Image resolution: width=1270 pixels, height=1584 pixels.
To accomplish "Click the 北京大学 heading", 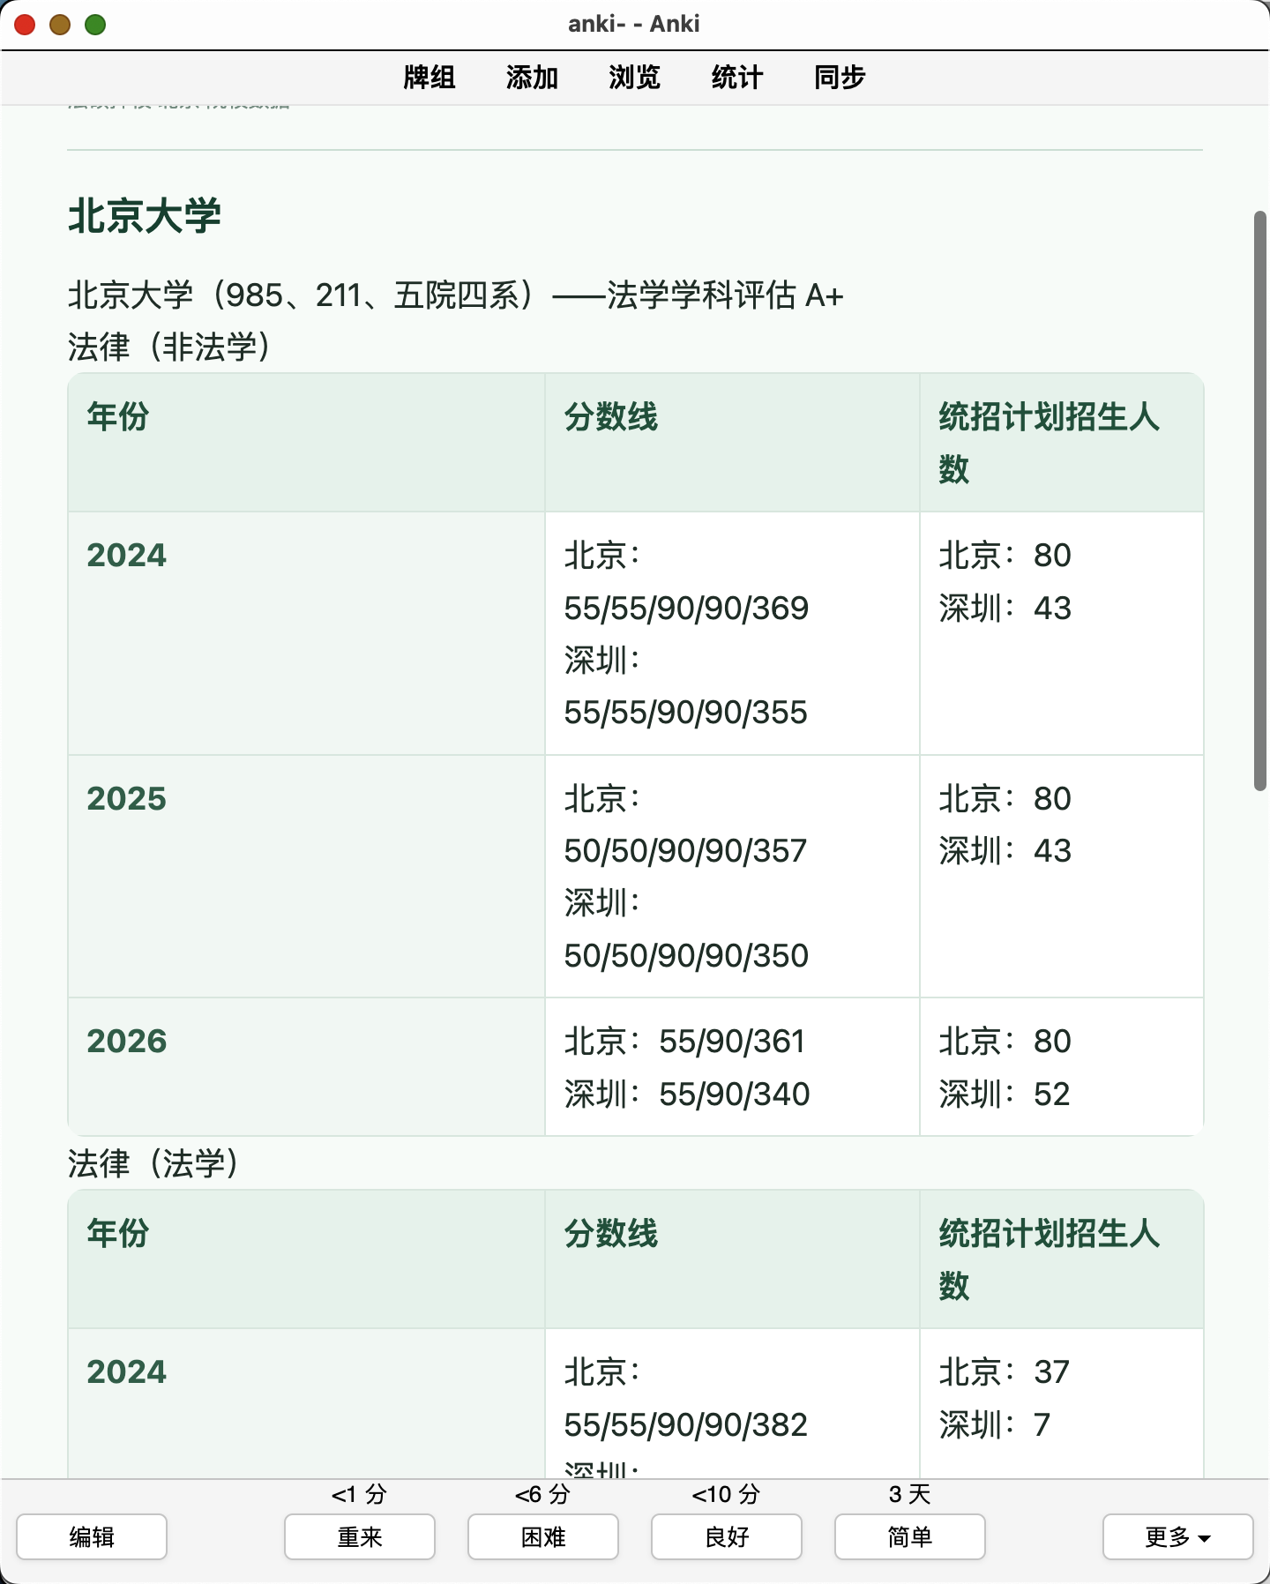I will pos(145,216).
